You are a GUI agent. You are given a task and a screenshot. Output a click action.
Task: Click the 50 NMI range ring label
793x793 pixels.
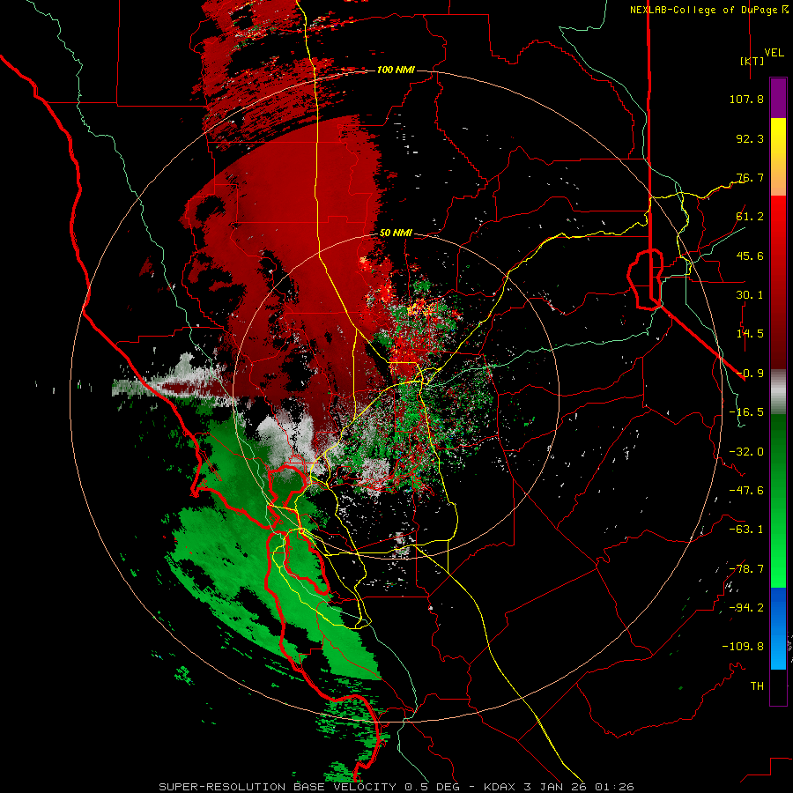pyautogui.click(x=396, y=233)
